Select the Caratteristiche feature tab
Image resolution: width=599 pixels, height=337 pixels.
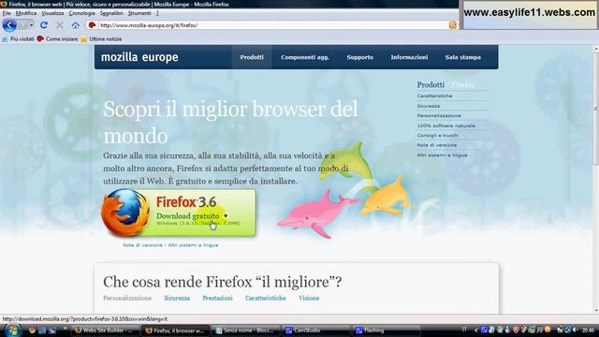tap(266, 298)
